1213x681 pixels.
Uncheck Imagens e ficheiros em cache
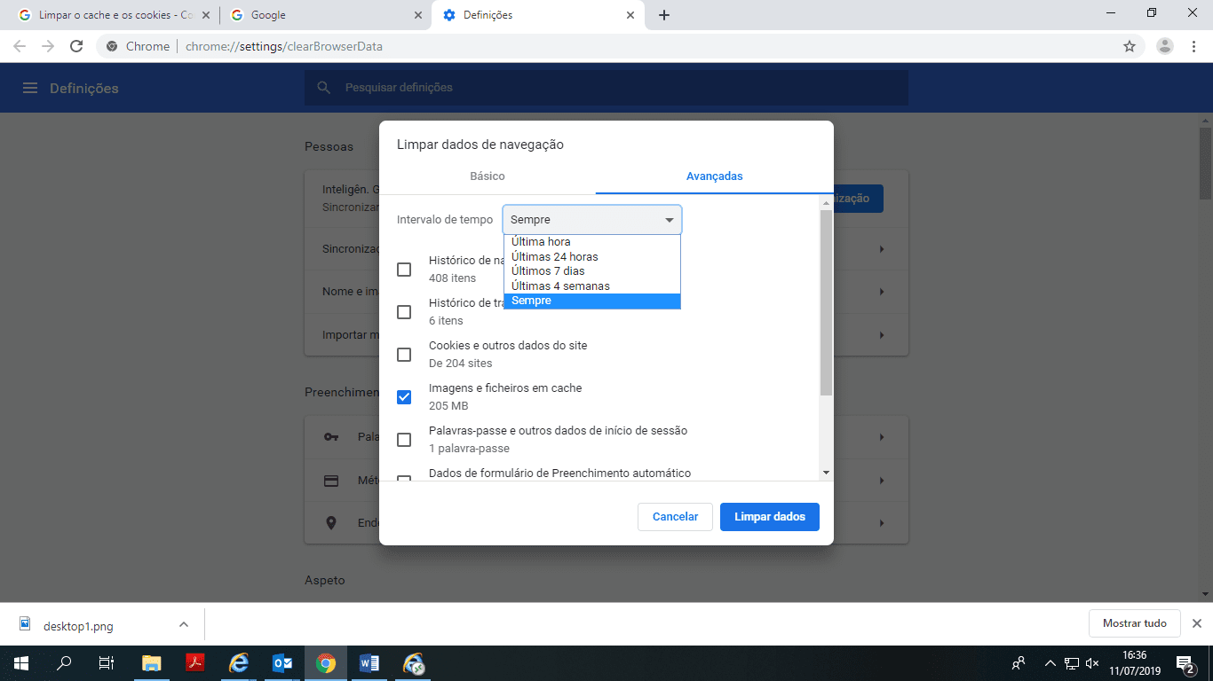[x=404, y=396]
